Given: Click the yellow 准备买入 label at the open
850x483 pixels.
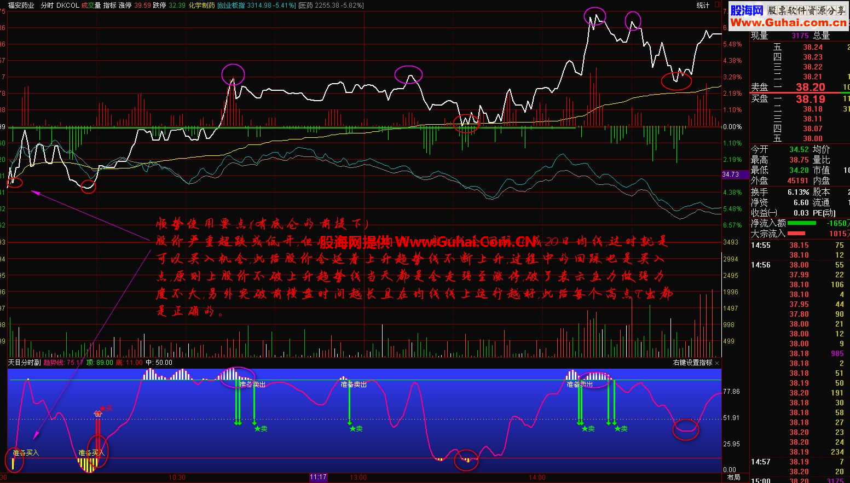Looking at the screenshot, I should coord(26,453).
